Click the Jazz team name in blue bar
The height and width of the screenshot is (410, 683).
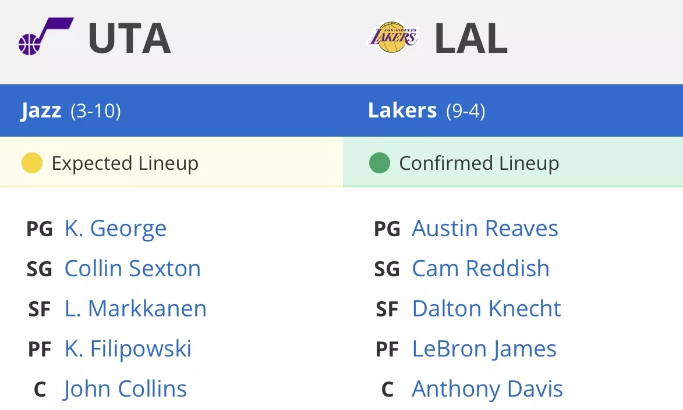point(41,110)
